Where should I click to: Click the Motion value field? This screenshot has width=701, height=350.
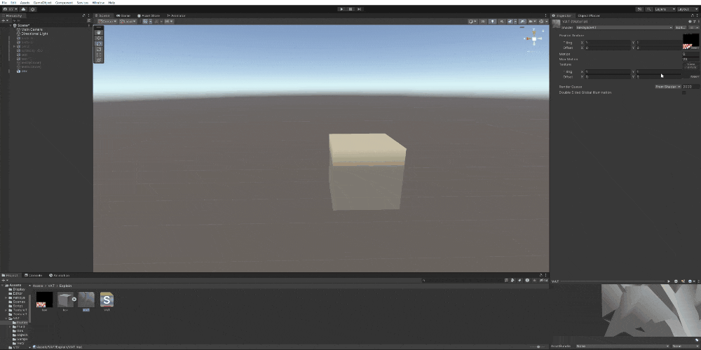(690, 54)
